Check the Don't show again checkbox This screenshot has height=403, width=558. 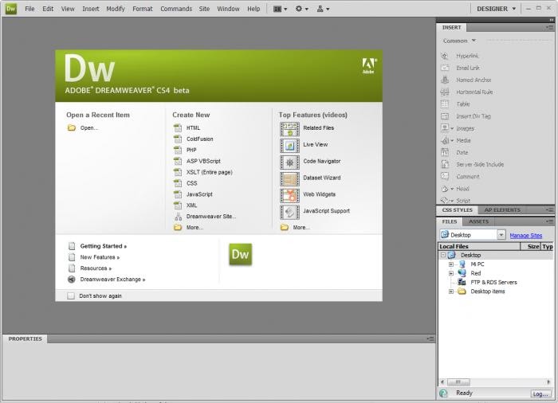pyautogui.click(x=71, y=296)
